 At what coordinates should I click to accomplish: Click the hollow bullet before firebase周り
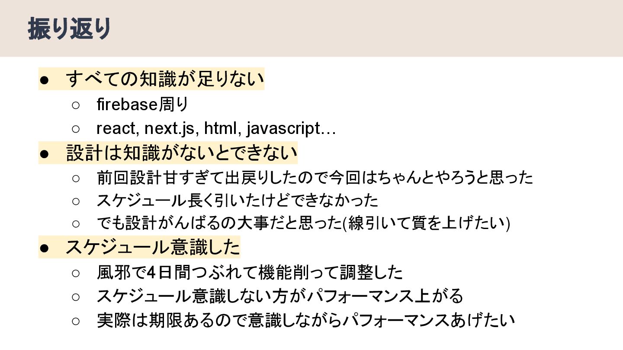click(x=75, y=105)
